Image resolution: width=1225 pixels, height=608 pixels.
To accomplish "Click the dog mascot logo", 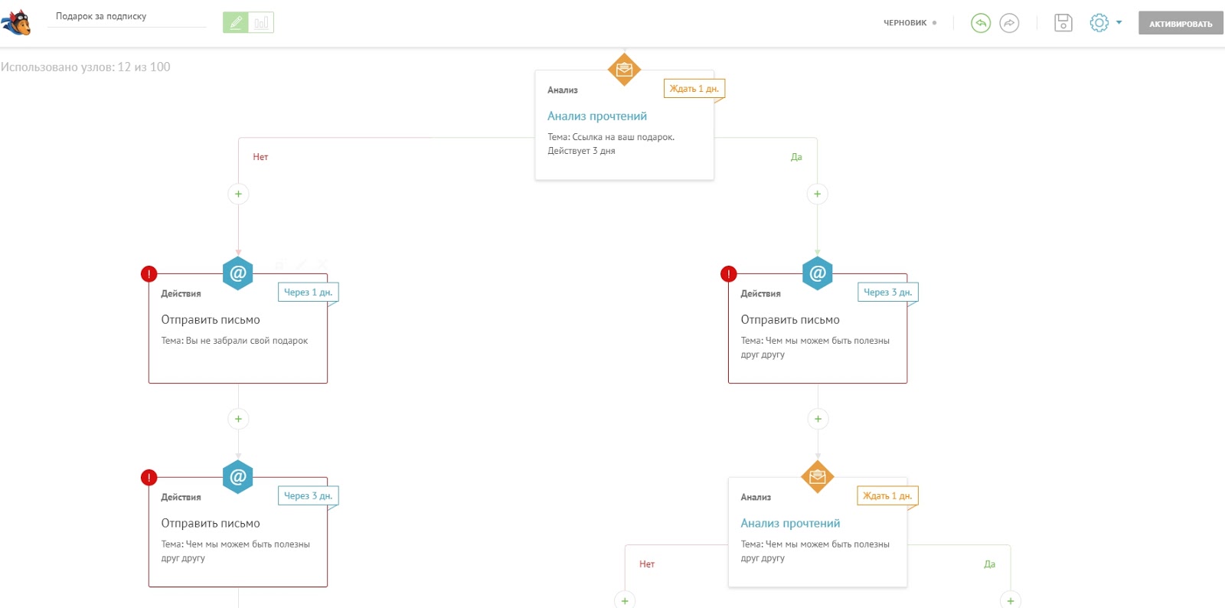I will (x=16, y=22).
